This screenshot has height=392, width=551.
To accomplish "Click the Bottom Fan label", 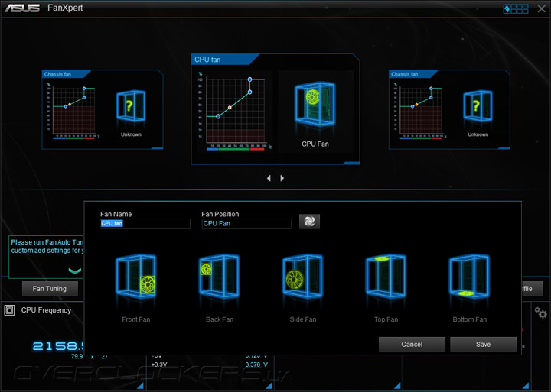I will pyautogui.click(x=469, y=319).
